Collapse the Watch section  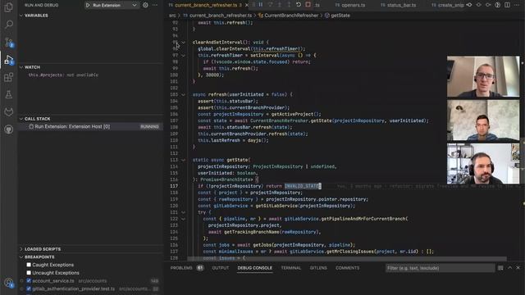[21, 67]
